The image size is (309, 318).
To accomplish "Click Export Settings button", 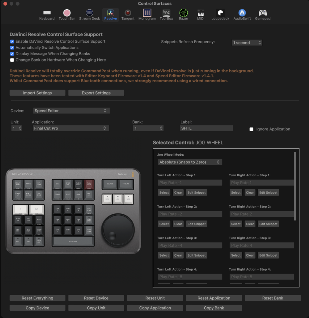I will 96,93.
